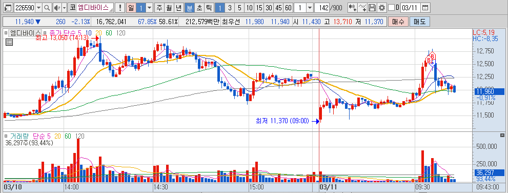This screenshot has height=193, width=508.
Task: Click the save chart floppy disk icon
Action: [x=372, y=8]
